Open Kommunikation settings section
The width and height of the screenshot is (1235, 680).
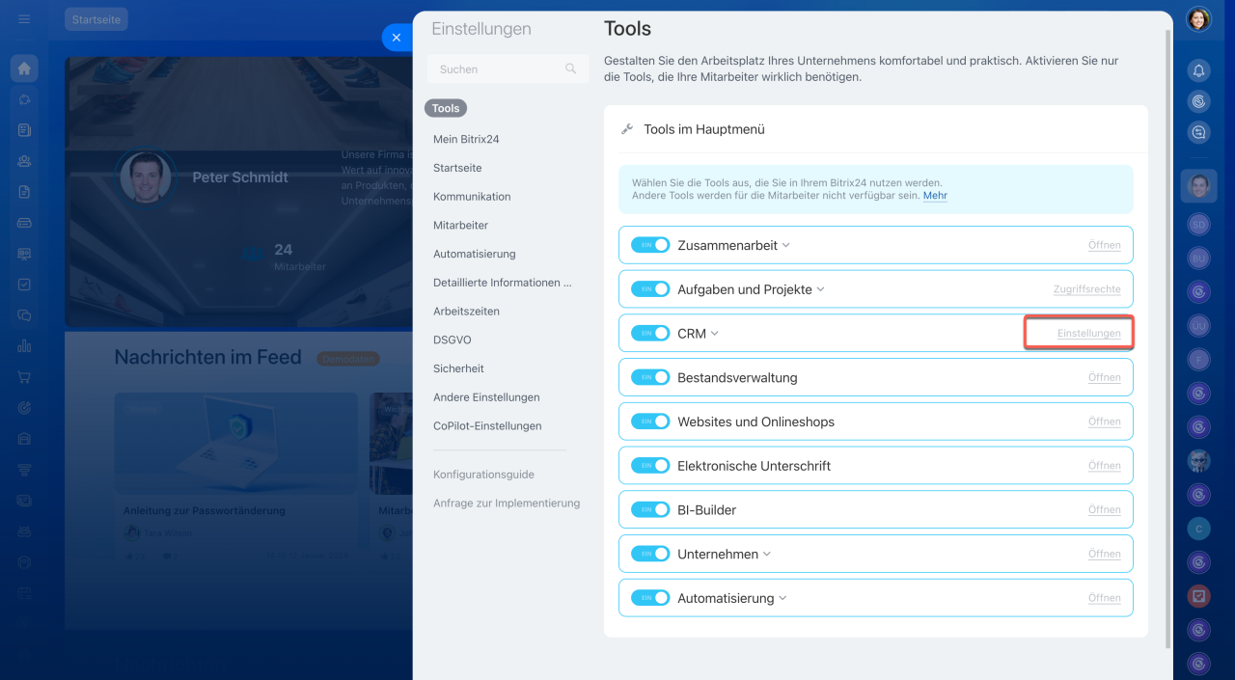[x=472, y=197]
